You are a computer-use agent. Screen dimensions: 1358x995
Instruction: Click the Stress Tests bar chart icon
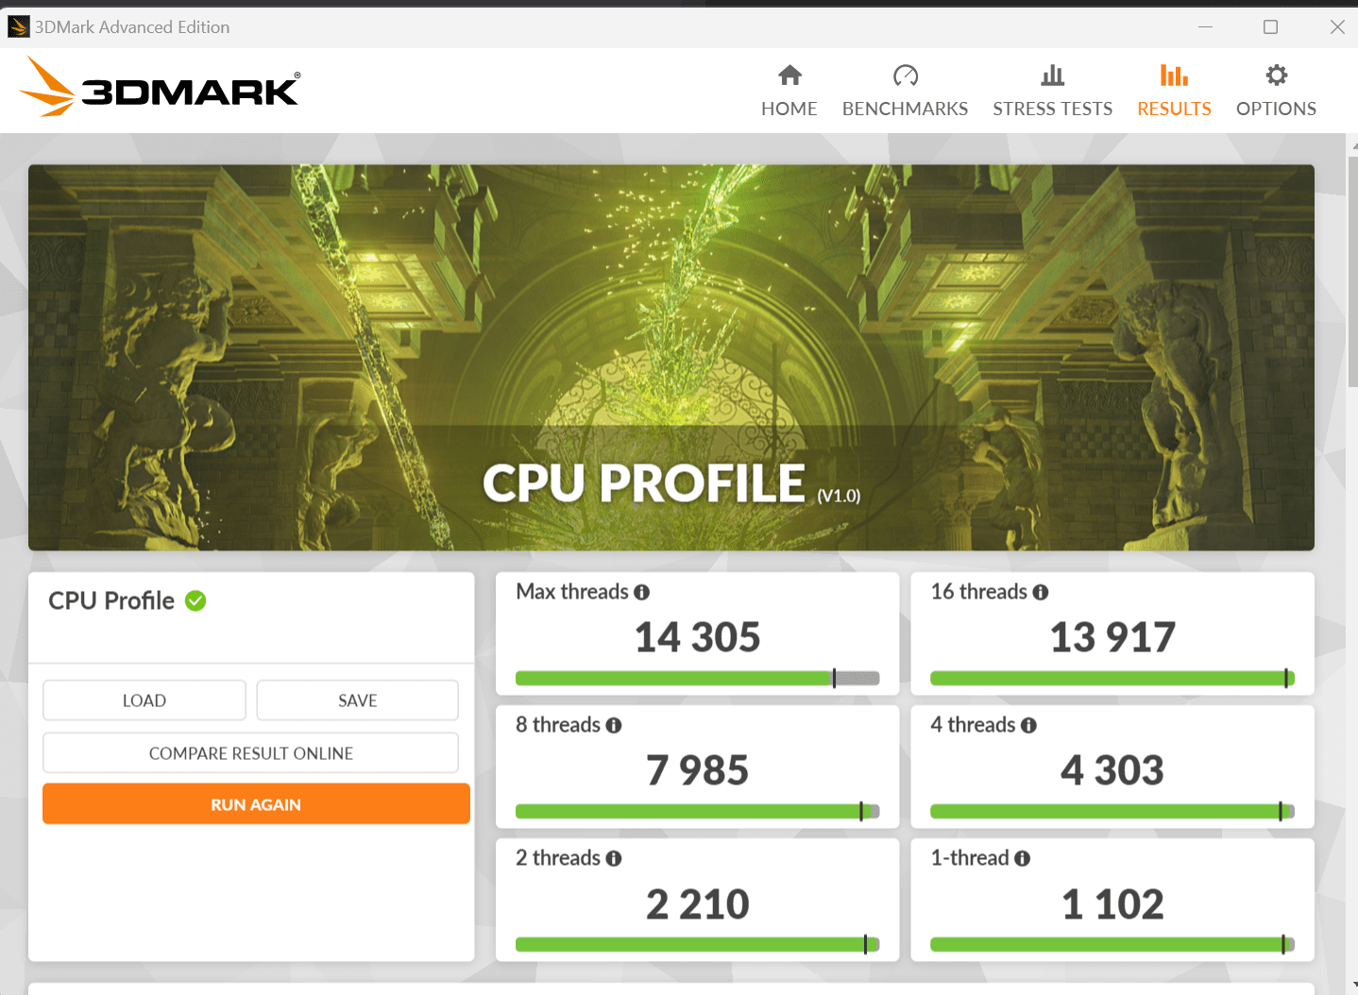pyautogui.click(x=1052, y=75)
